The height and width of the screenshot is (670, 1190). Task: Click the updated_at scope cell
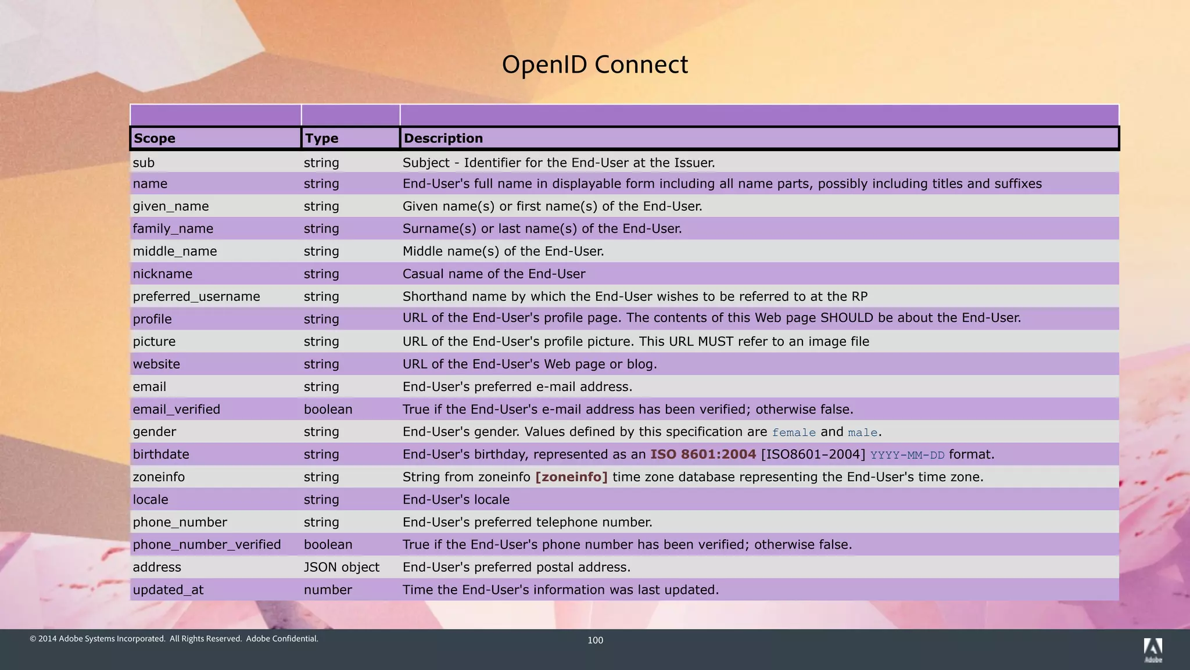168,590
